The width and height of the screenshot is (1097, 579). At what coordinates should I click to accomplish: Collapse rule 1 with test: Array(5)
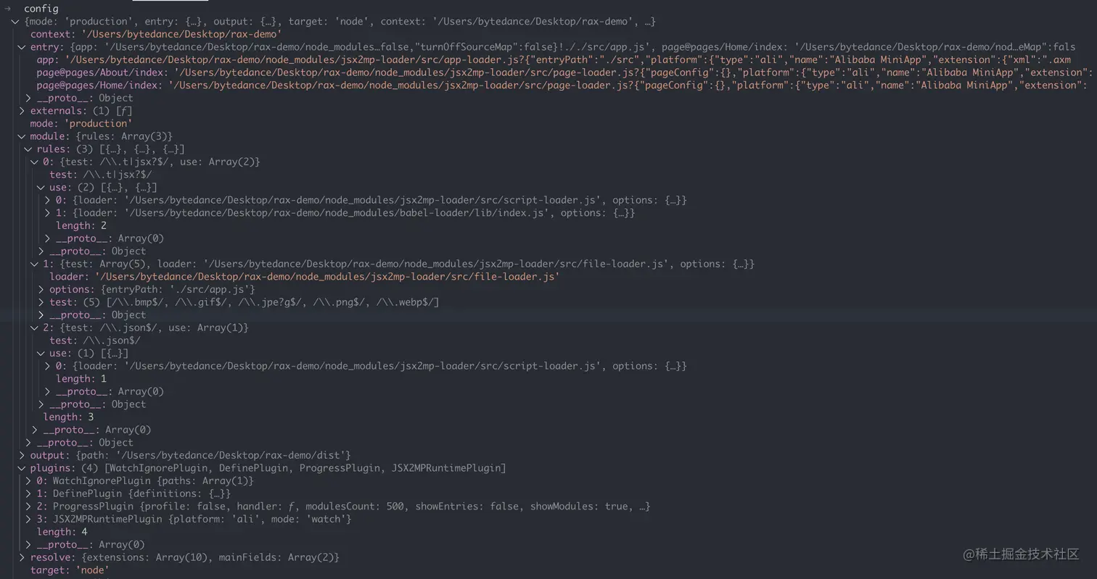point(35,264)
